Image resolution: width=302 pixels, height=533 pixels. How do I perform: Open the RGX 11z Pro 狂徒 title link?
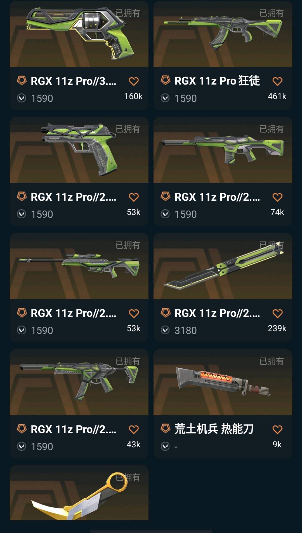[x=217, y=81]
